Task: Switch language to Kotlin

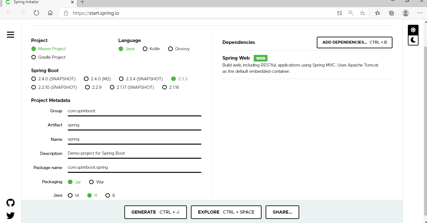Action: tap(145, 49)
